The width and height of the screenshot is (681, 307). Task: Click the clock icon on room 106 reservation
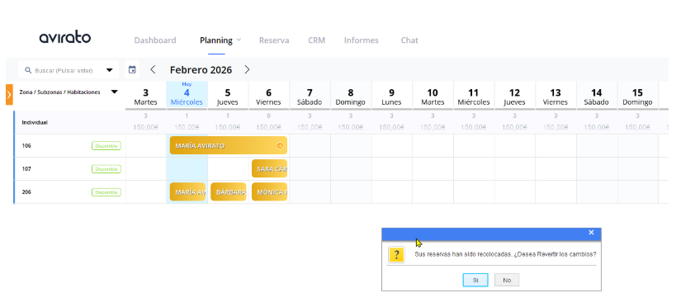280,146
